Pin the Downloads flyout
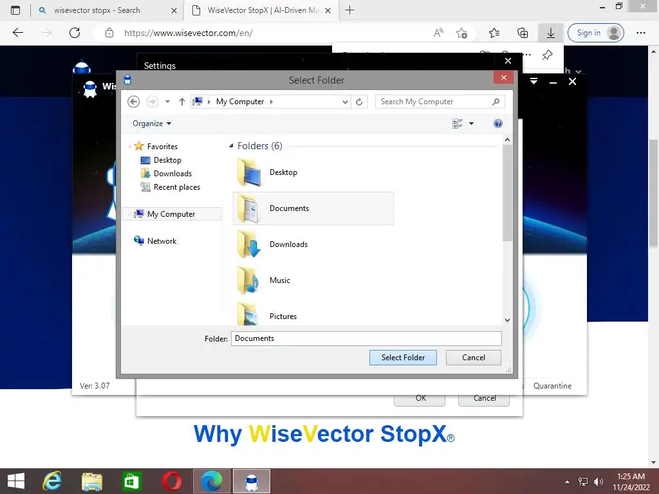 tap(547, 55)
